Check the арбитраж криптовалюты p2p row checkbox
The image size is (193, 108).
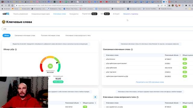coord(105,76)
